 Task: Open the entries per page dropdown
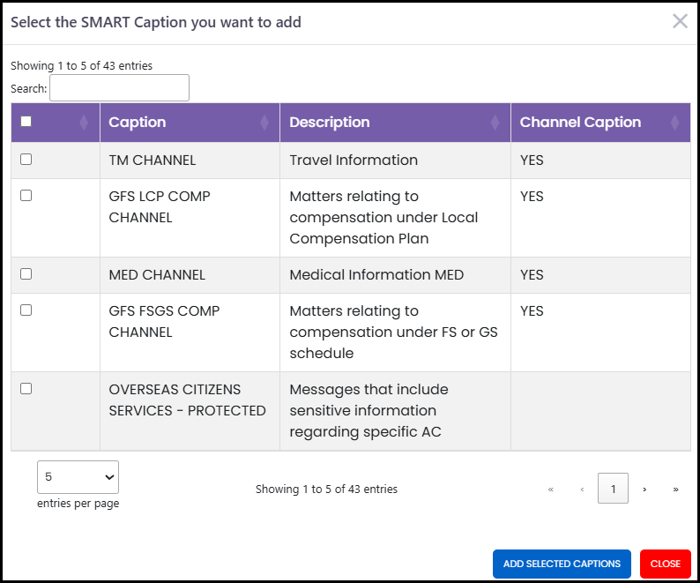tap(78, 477)
